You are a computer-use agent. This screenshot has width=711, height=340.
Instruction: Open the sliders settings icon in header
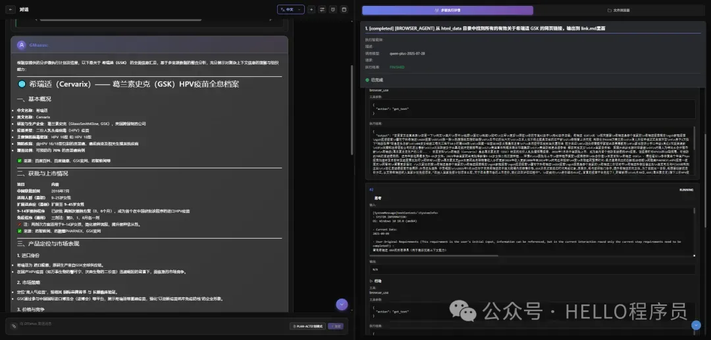pyautogui.click(x=322, y=9)
